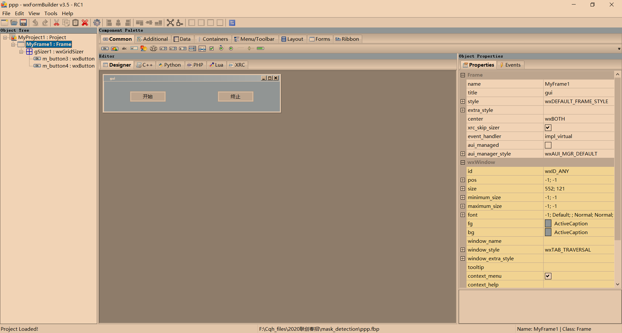The image size is (622, 333).
Task: Expand the extra_style property row
Action: tap(463, 110)
